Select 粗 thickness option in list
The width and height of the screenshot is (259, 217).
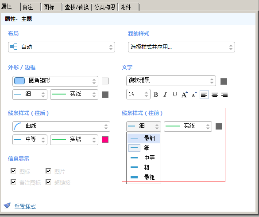coord(143,167)
